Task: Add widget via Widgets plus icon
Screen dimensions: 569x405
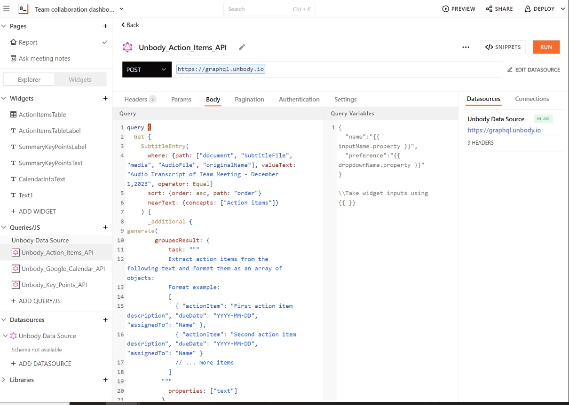Action: (x=105, y=99)
